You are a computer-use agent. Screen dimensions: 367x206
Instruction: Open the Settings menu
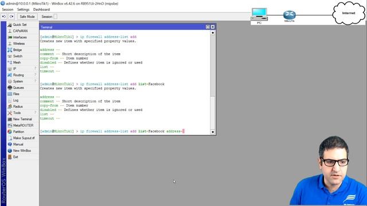[x=23, y=10]
